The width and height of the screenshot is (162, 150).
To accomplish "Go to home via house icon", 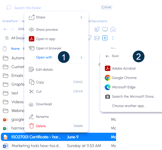I will (x=113, y=29).
